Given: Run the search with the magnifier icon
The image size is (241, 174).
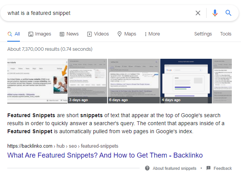Looking at the screenshot, I should click(228, 13).
